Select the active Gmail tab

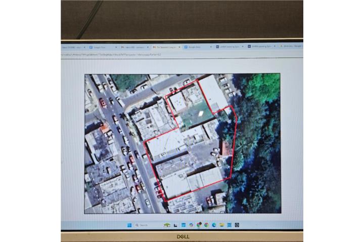[166, 47]
